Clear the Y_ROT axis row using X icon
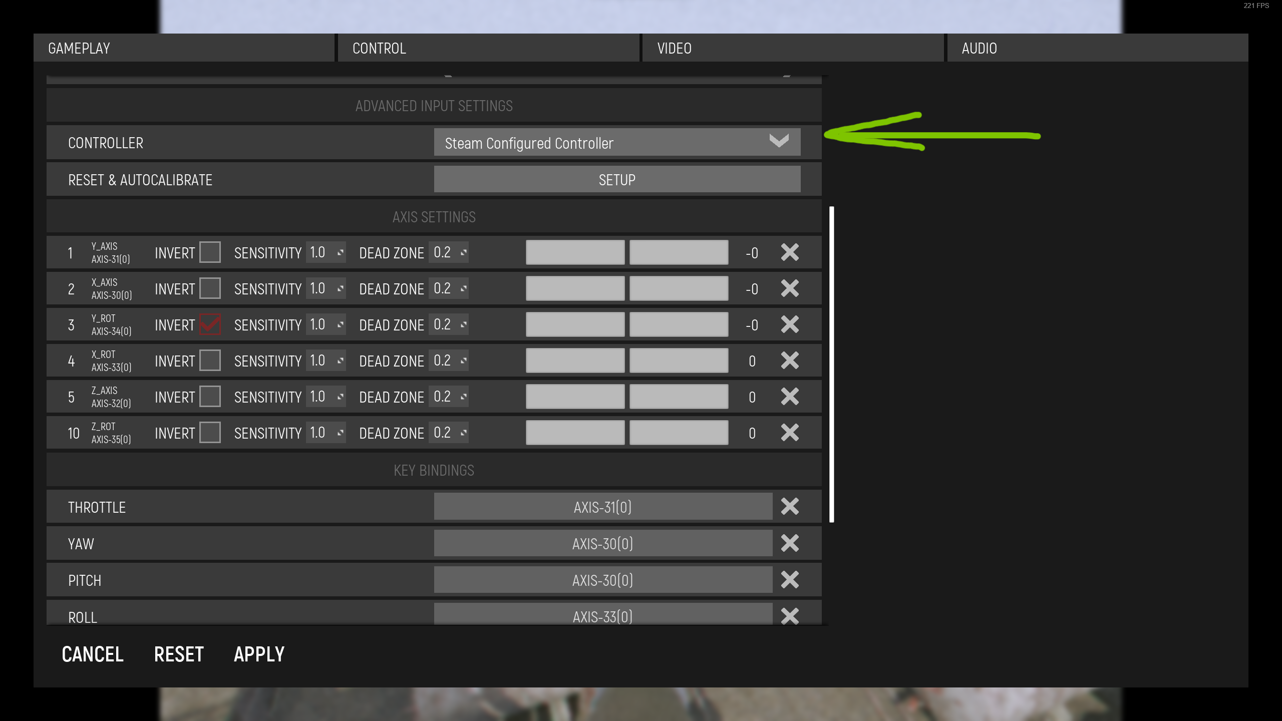 790,324
